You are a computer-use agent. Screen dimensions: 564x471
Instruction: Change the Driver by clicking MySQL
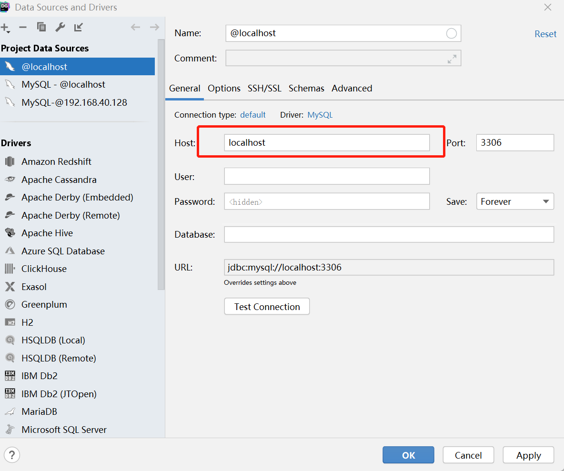tap(320, 114)
